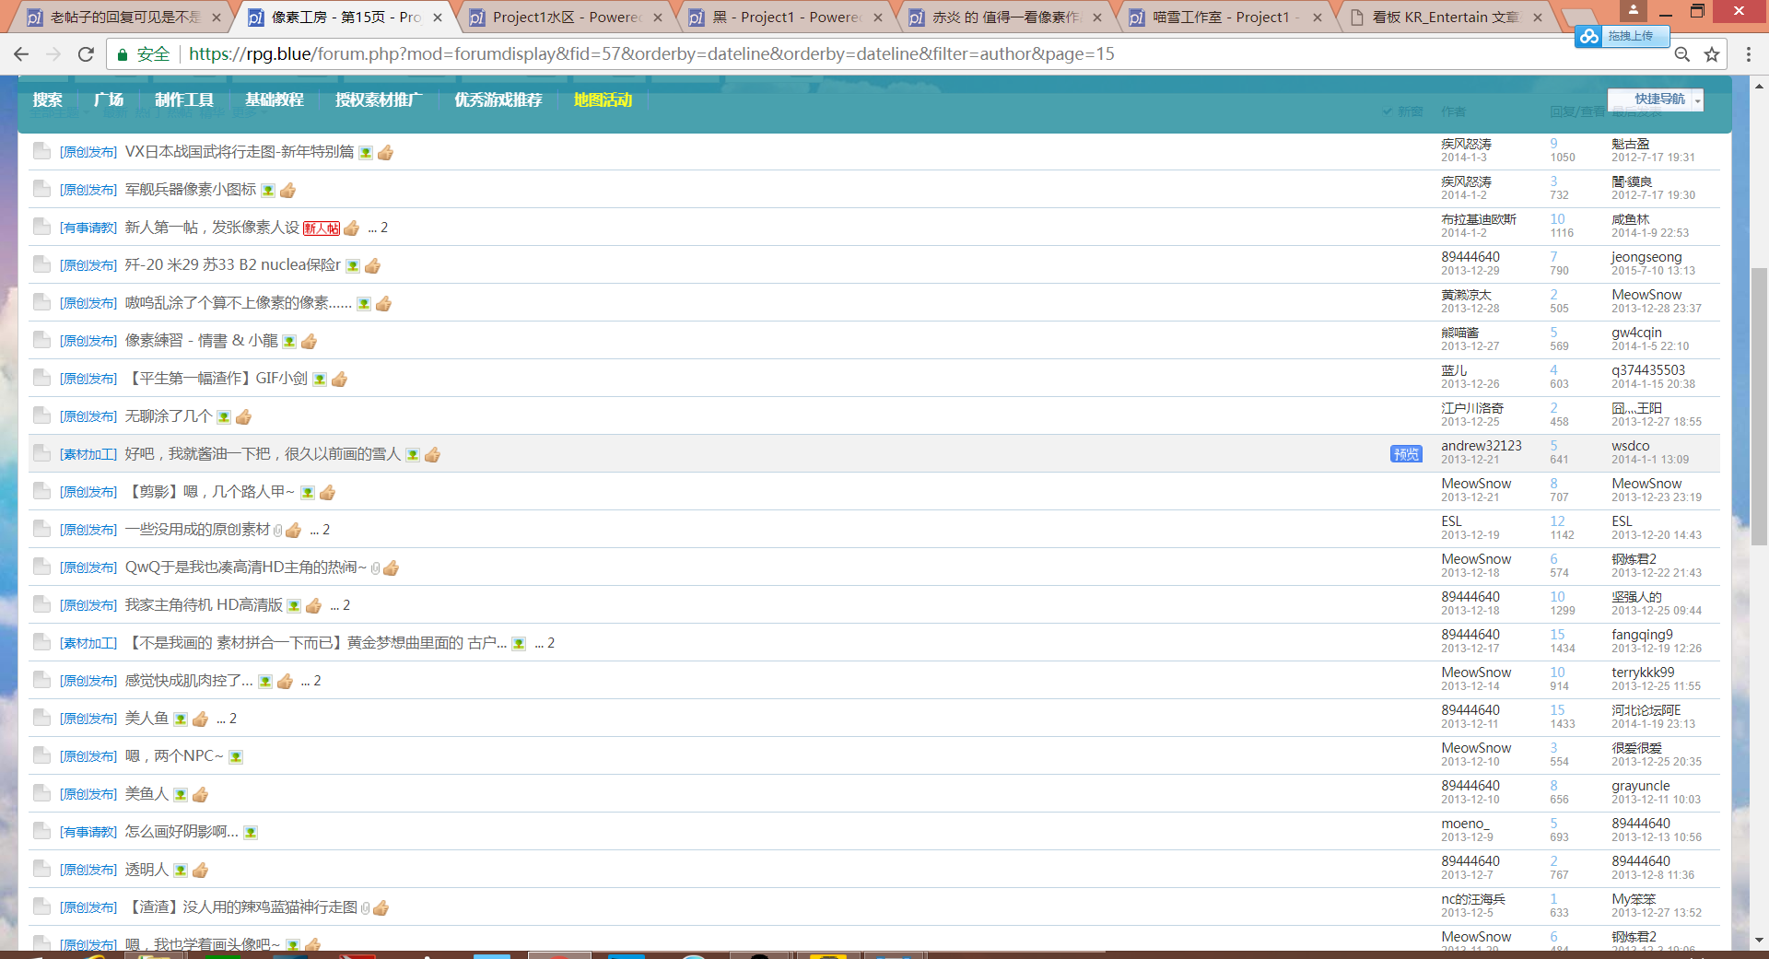Reload the current forum page
1769x959 pixels.
(86, 54)
